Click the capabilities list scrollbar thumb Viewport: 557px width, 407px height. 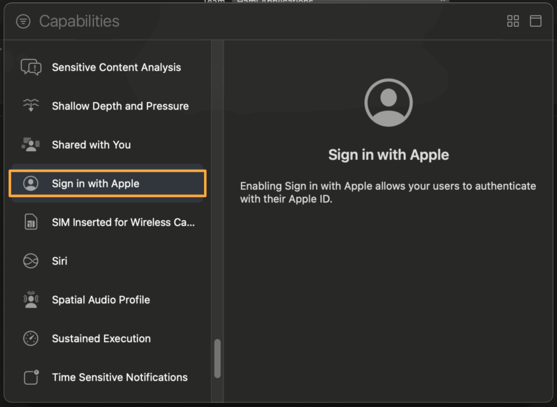click(x=217, y=358)
